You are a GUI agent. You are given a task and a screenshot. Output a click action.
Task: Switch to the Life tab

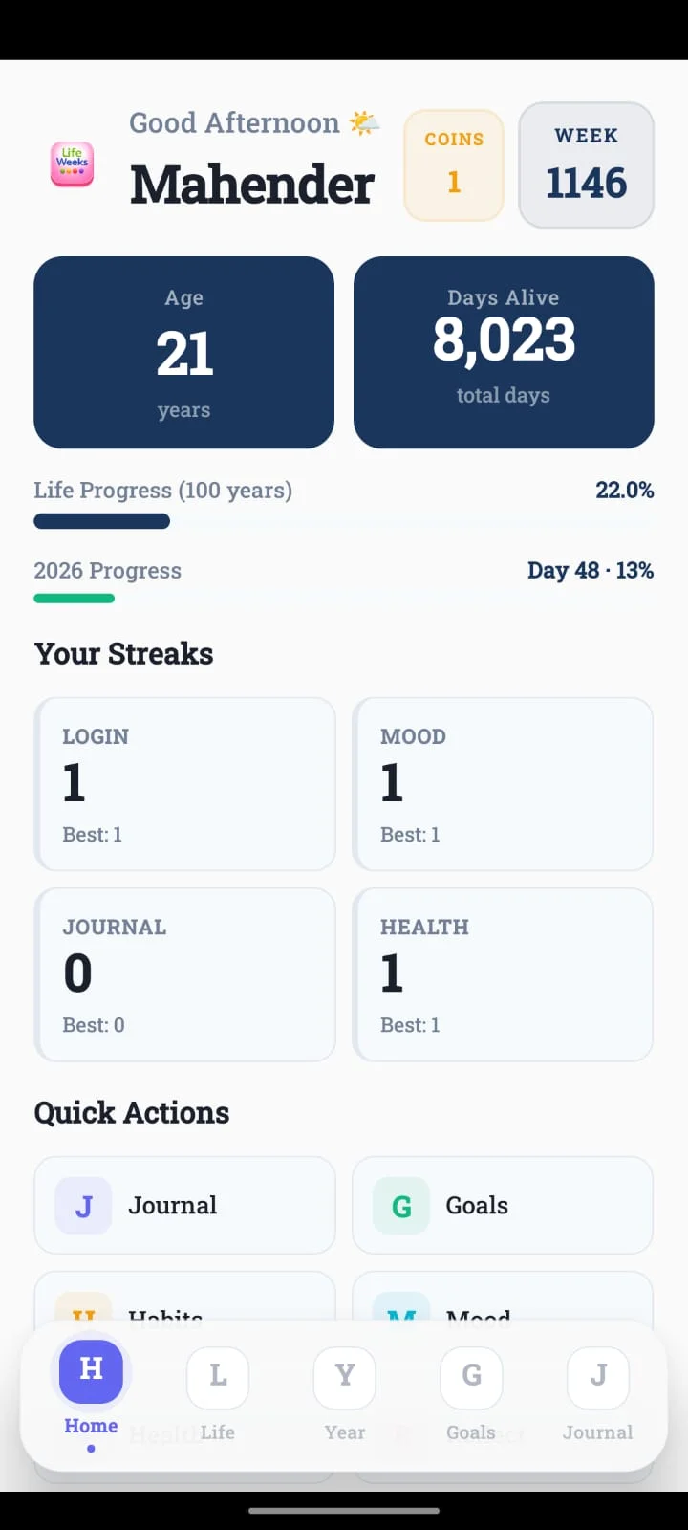218,1378
